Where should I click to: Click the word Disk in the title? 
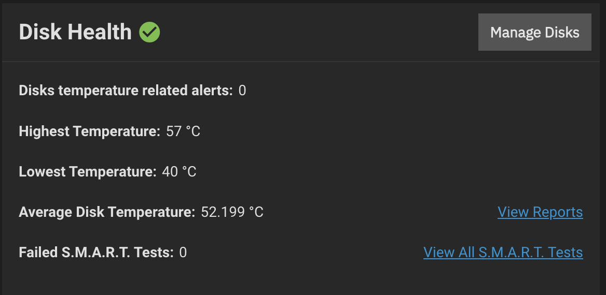pos(40,32)
